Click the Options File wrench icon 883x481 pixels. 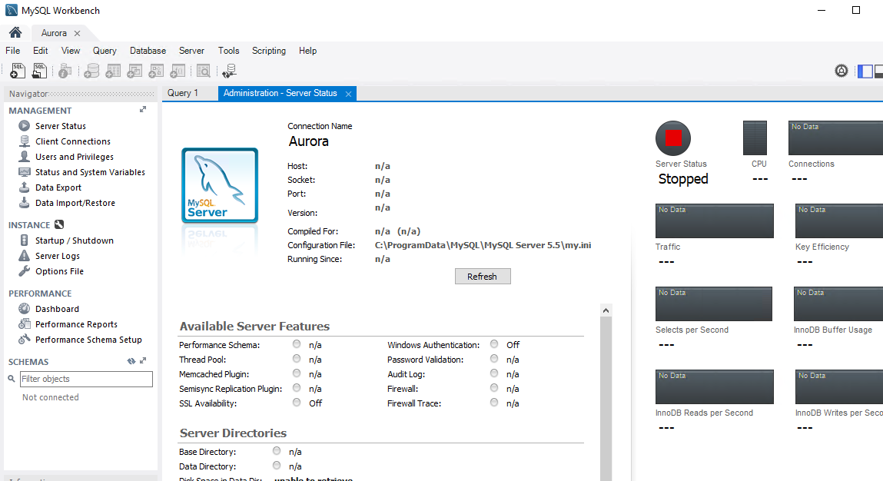pyautogui.click(x=25, y=271)
